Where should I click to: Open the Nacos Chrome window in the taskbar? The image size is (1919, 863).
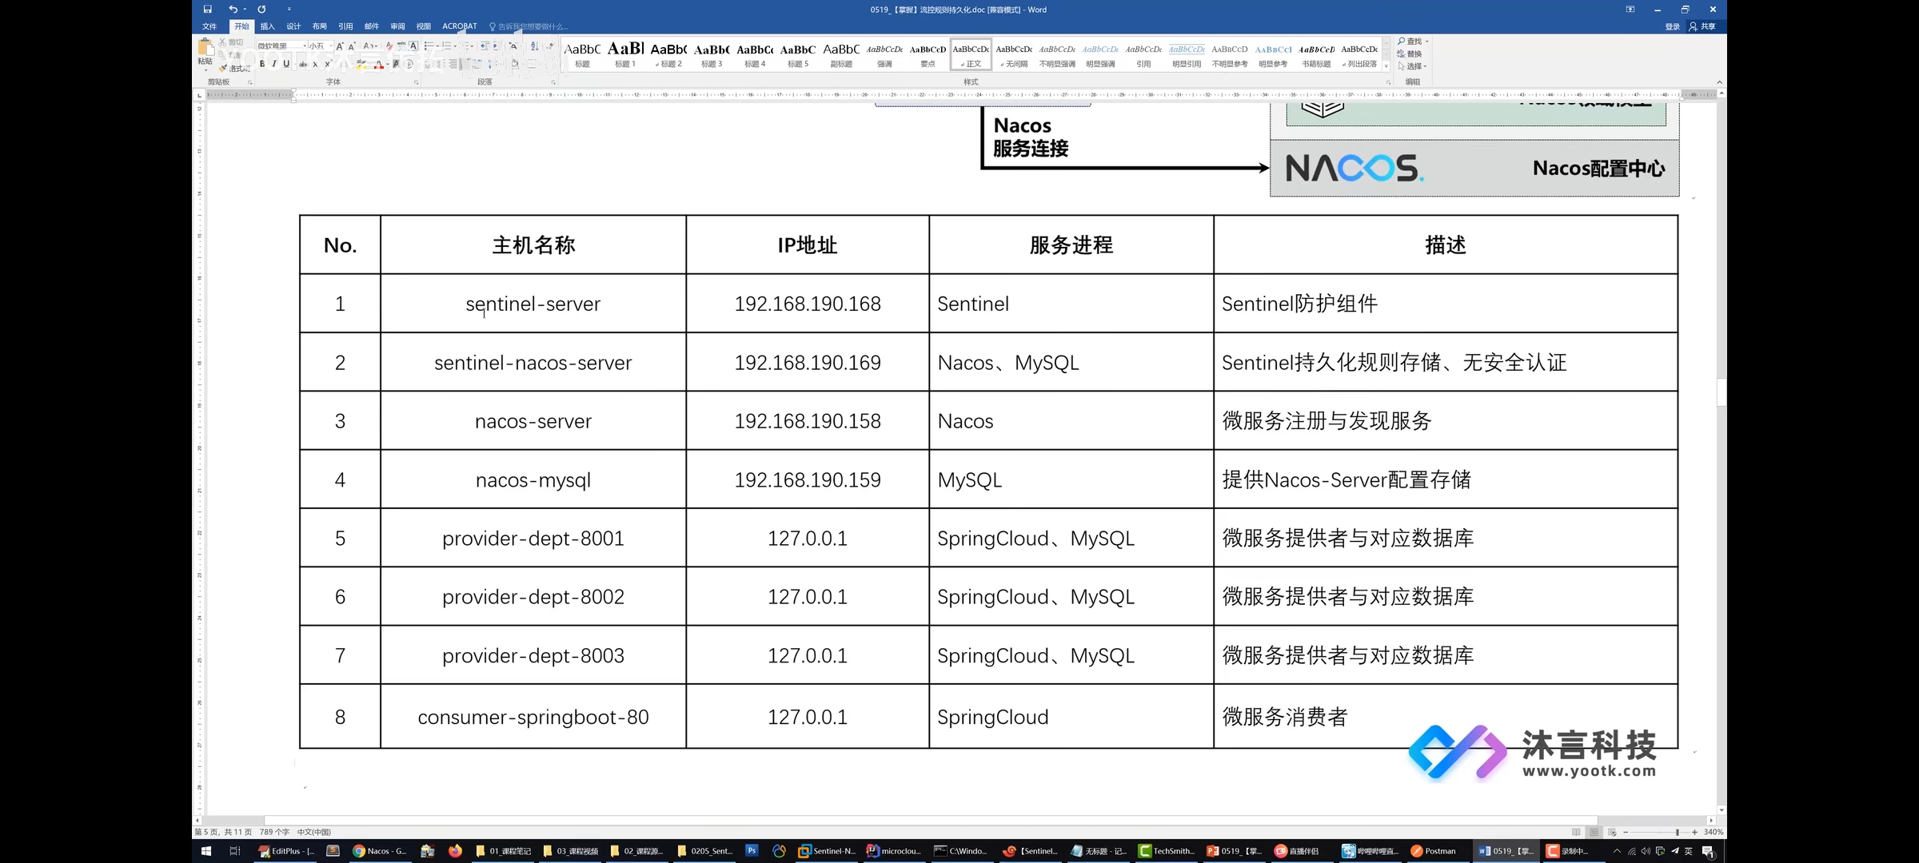pyautogui.click(x=381, y=851)
